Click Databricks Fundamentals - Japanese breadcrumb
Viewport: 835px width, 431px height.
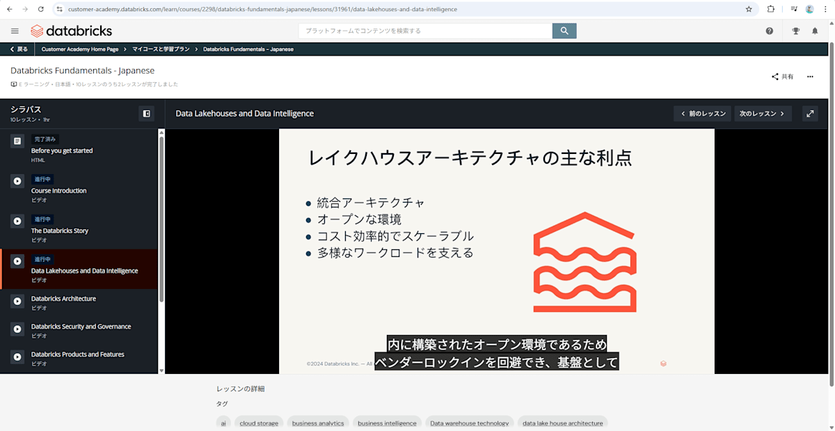tap(248, 49)
